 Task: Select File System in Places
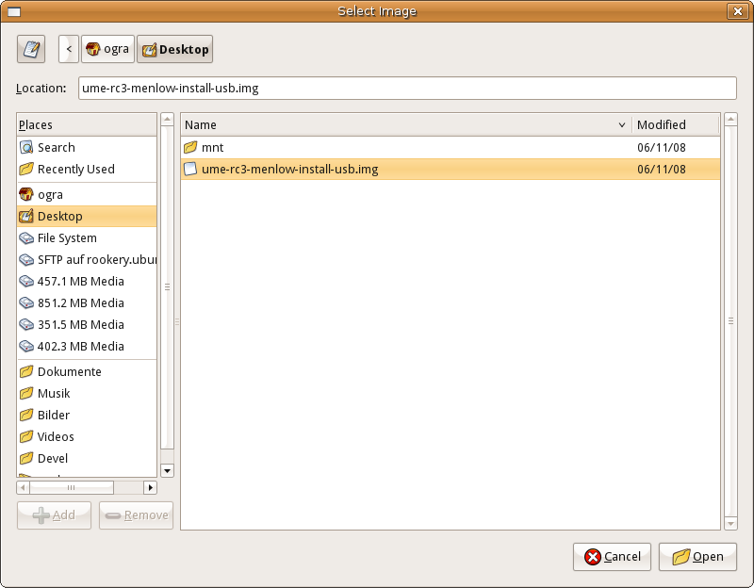[67, 238]
